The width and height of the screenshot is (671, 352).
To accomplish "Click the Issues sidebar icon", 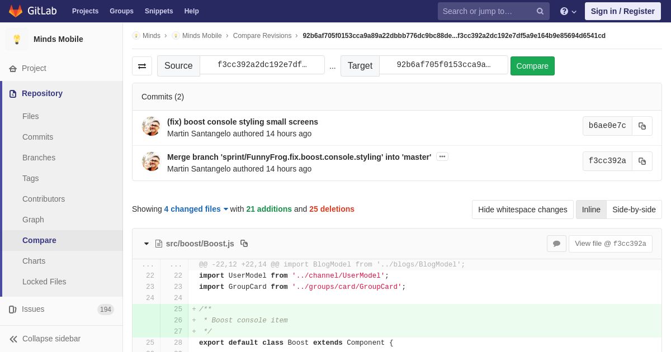I will point(12,310).
